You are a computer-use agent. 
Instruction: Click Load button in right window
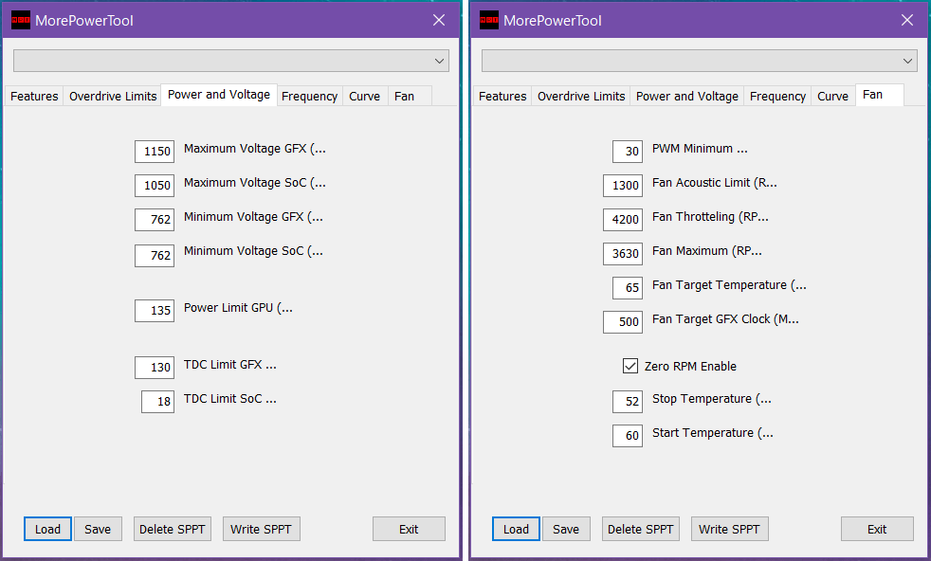coord(516,529)
